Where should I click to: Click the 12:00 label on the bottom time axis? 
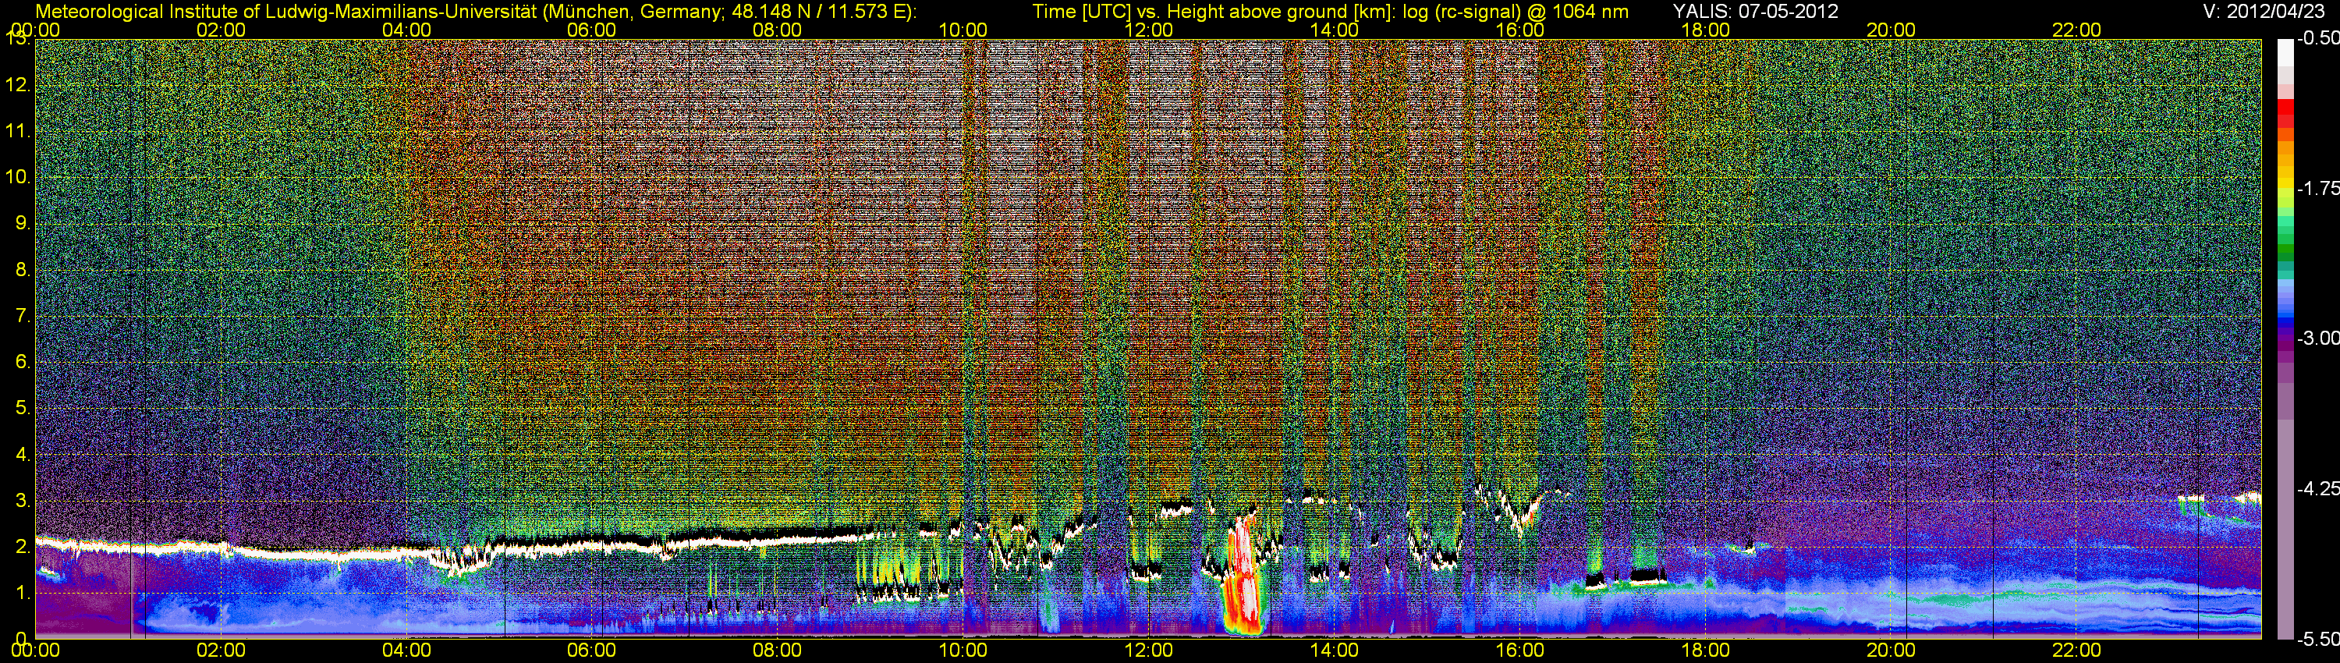[x=1148, y=651]
